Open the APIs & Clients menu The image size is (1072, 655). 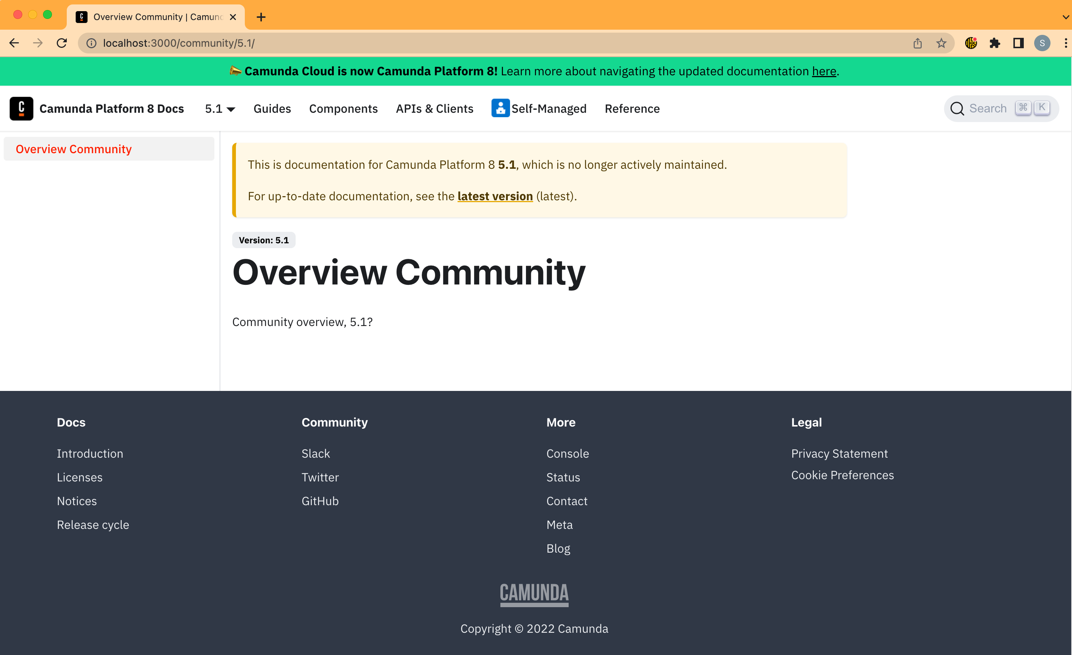pos(434,109)
